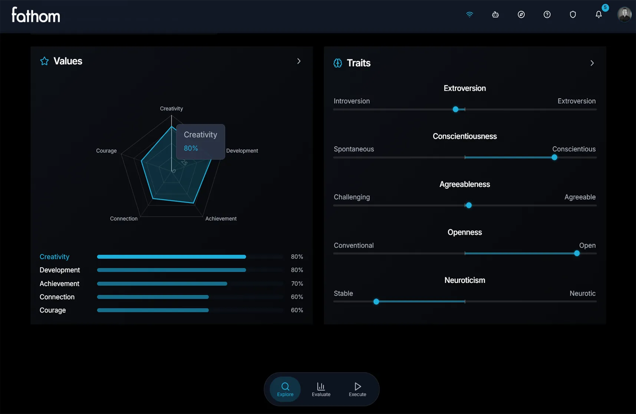Image resolution: width=636 pixels, height=414 pixels.
Task: Click the compass navigation icon
Action: (521, 14)
